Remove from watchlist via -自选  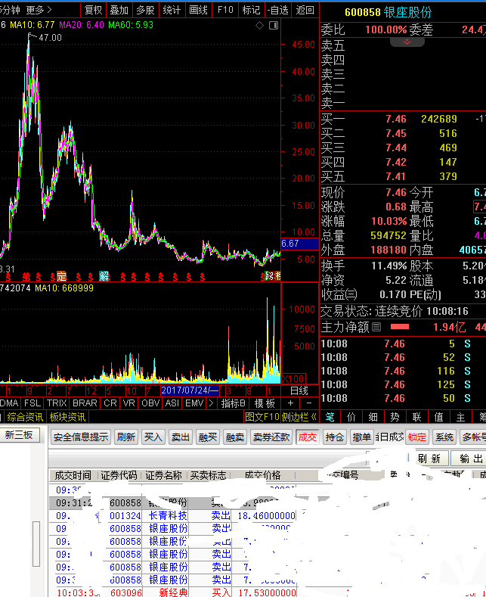coord(278,10)
